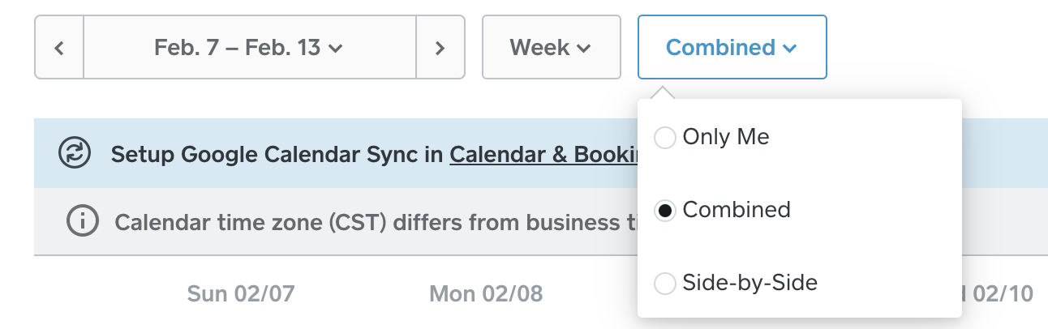
Task: Select the Combined radio button
Action: pos(664,211)
